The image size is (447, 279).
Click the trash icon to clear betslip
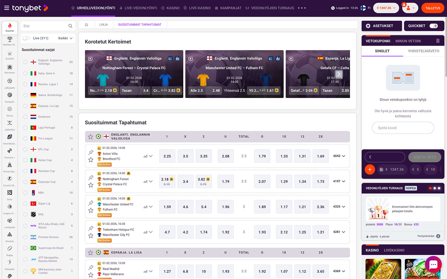tap(438, 41)
